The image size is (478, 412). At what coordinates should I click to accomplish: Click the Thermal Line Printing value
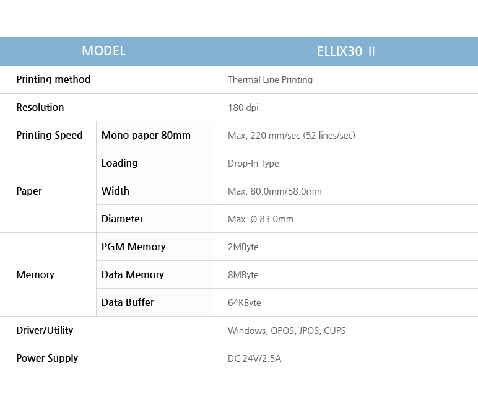pyautogui.click(x=270, y=80)
